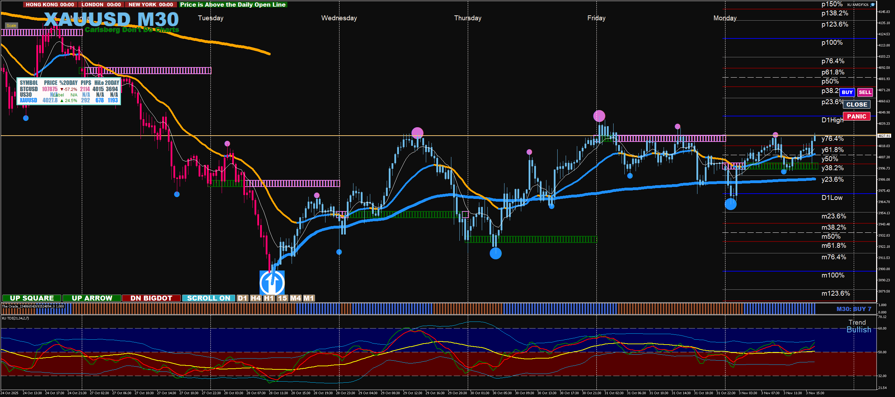Click the large pink dot above Friday's high
895x397 pixels.
click(599, 116)
